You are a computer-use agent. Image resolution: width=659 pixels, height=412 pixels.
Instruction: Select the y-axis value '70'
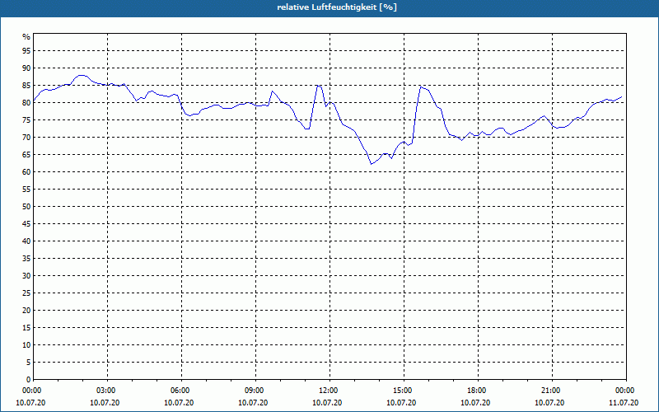tap(26, 138)
